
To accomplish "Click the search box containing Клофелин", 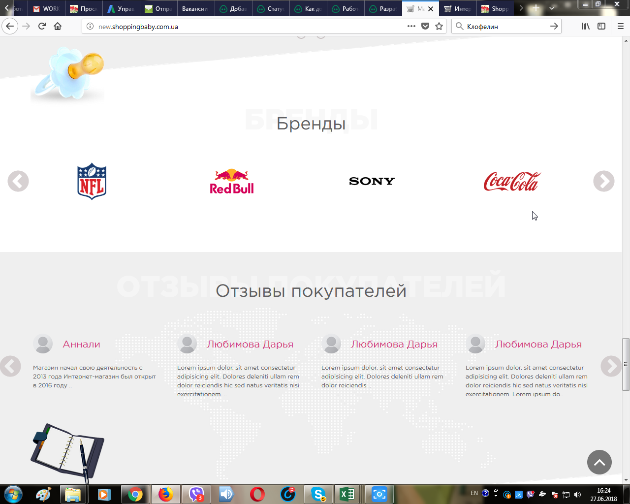I will [506, 26].
